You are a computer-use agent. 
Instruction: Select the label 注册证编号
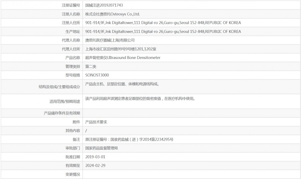[71, 5]
